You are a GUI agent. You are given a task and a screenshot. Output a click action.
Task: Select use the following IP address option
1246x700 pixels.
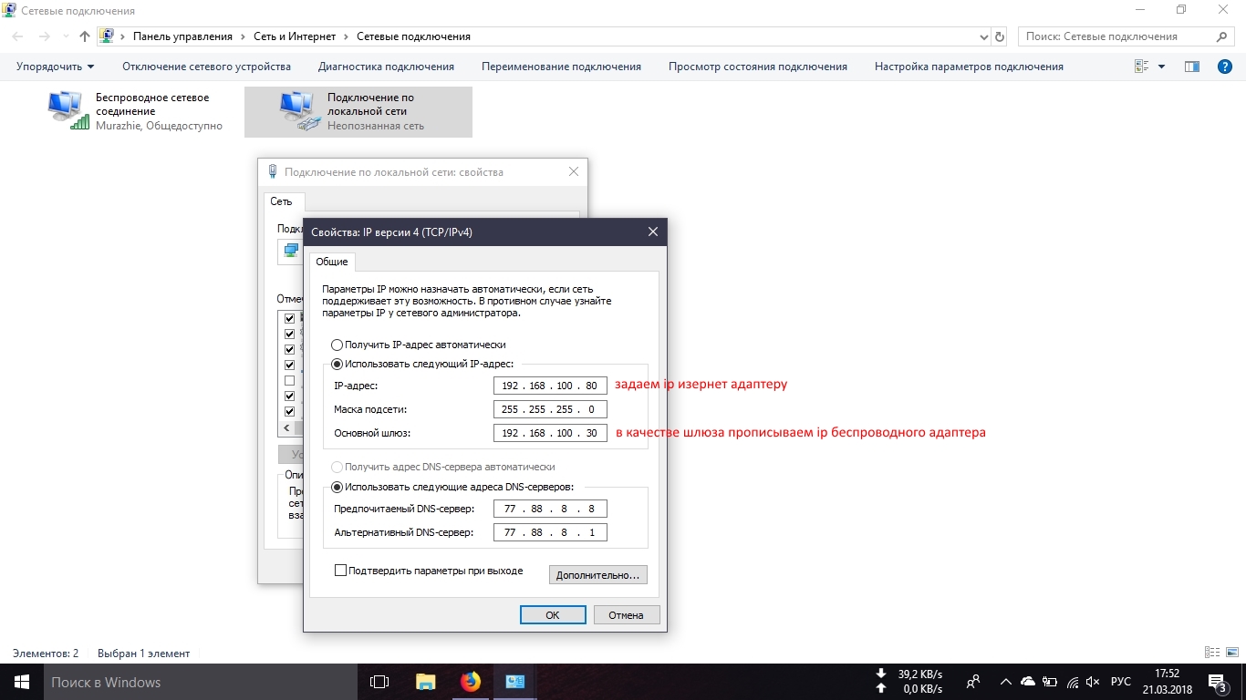tap(337, 364)
